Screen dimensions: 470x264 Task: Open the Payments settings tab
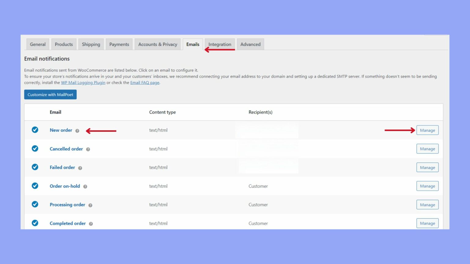[119, 44]
